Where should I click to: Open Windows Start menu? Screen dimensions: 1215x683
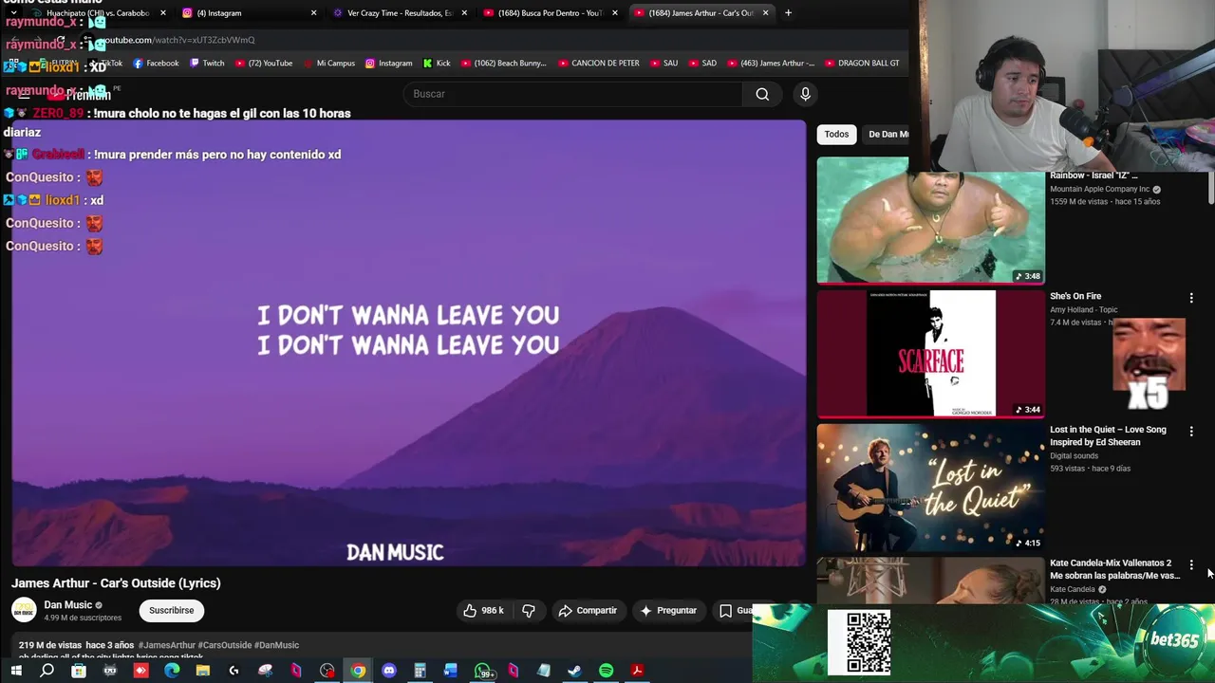click(x=16, y=672)
